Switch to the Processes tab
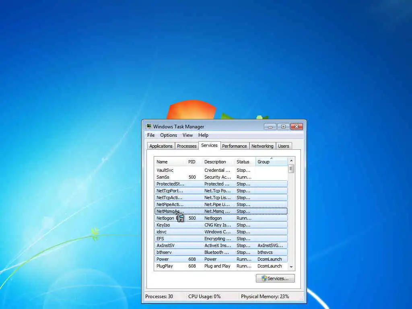 (187, 146)
